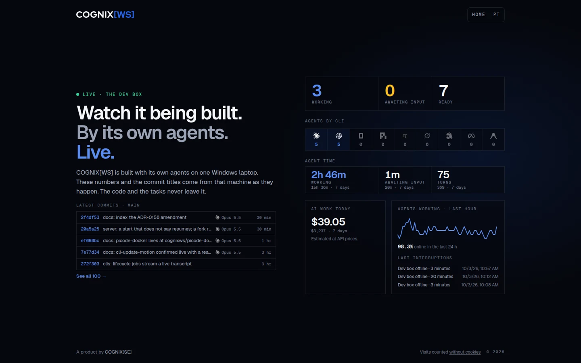Open the without cookies link
The width and height of the screenshot is (581, 363).
[465, 352]
